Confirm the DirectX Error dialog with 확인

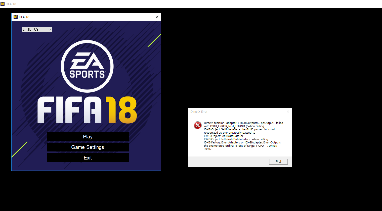tap(278, 161)
